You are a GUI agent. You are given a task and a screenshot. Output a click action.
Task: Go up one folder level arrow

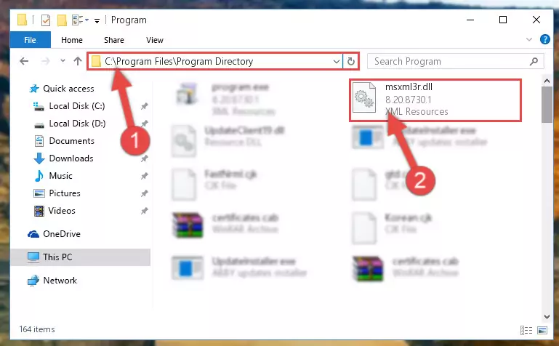pyautogui.click(x=77, y=61)
